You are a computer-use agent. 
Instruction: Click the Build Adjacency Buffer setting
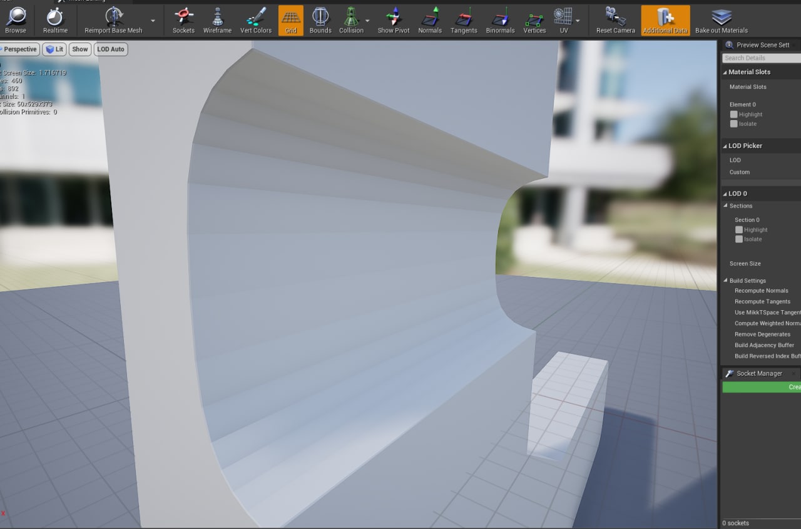[764, 345]
